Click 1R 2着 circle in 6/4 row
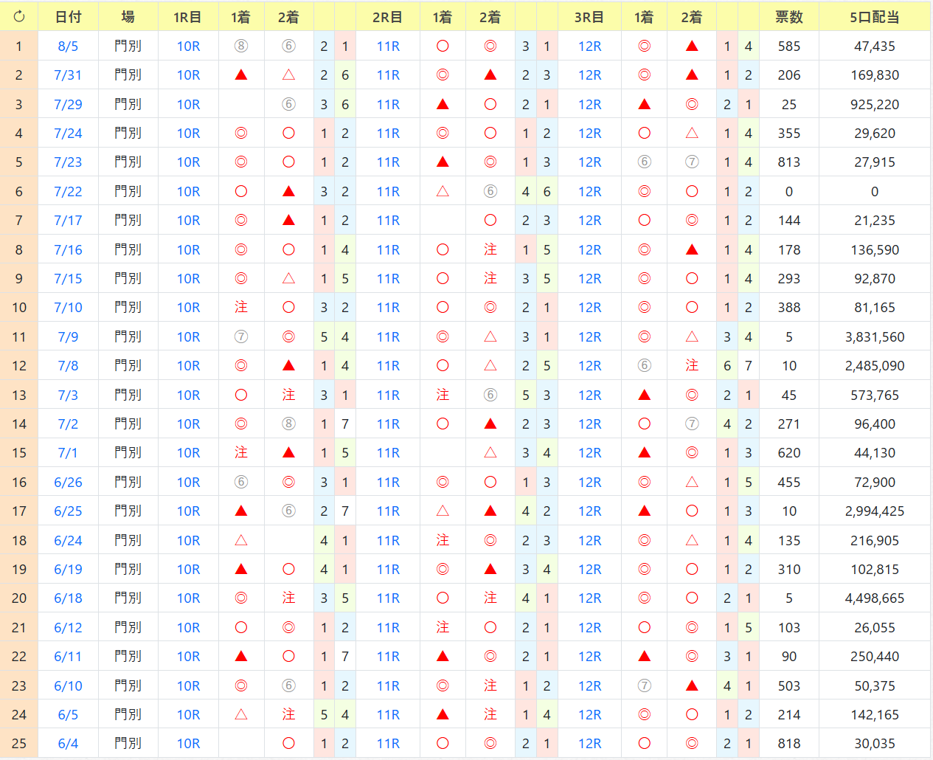Viewport: 933px width, 760px height. 289,744
